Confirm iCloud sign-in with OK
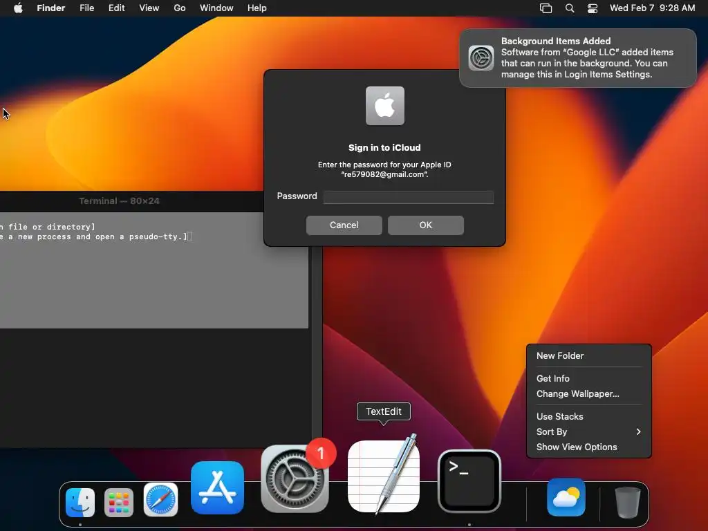 [426, 225]
